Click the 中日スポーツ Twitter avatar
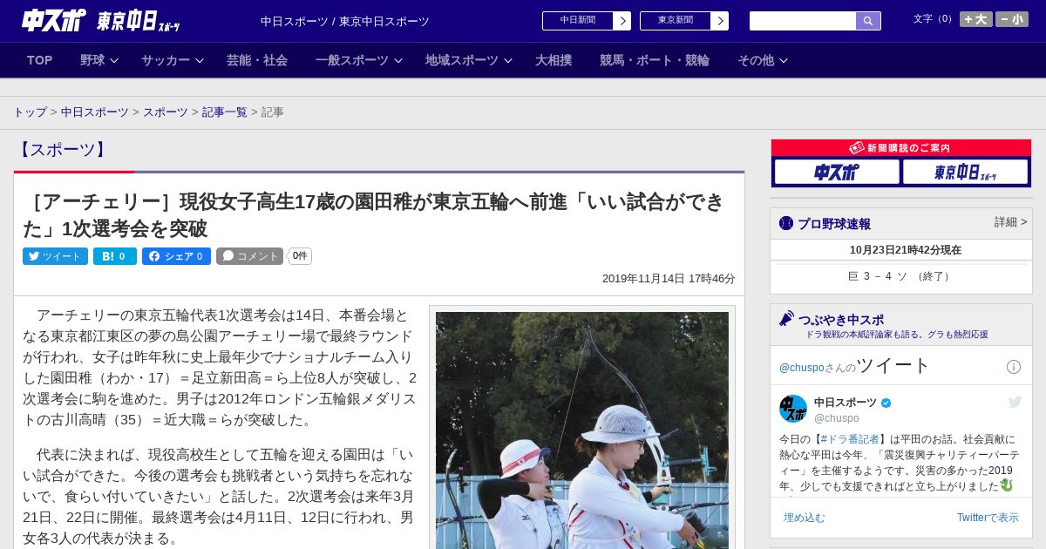The height and width of the screenshot is (549, 1046). click(x=793, y=409)
